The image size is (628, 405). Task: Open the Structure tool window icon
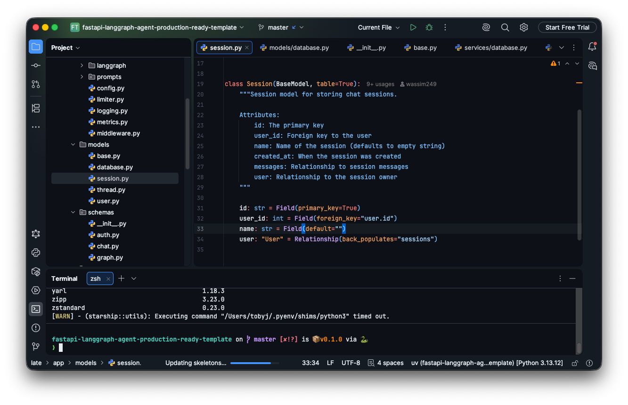[x=36, y=108]
